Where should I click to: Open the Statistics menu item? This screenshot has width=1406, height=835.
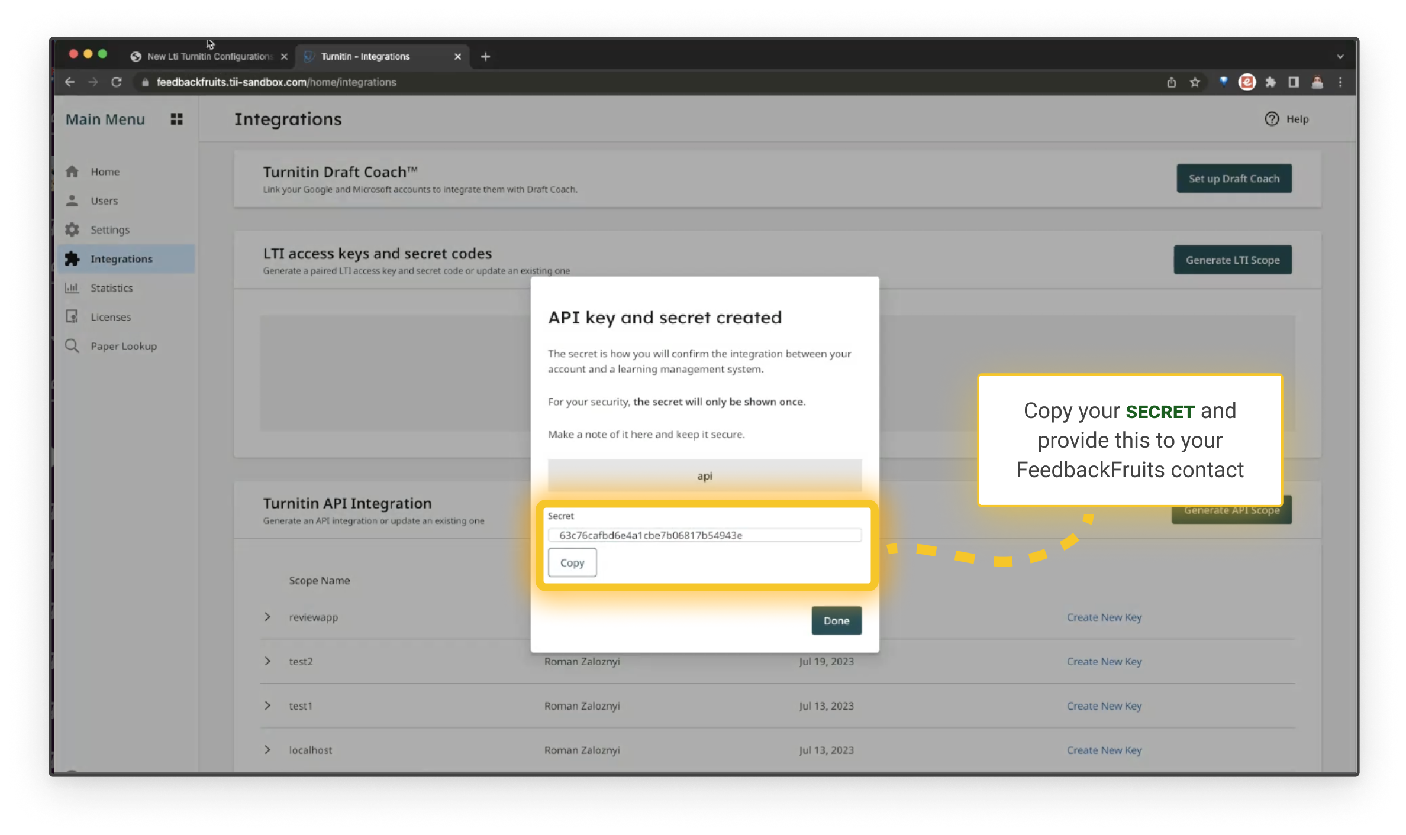127,287
